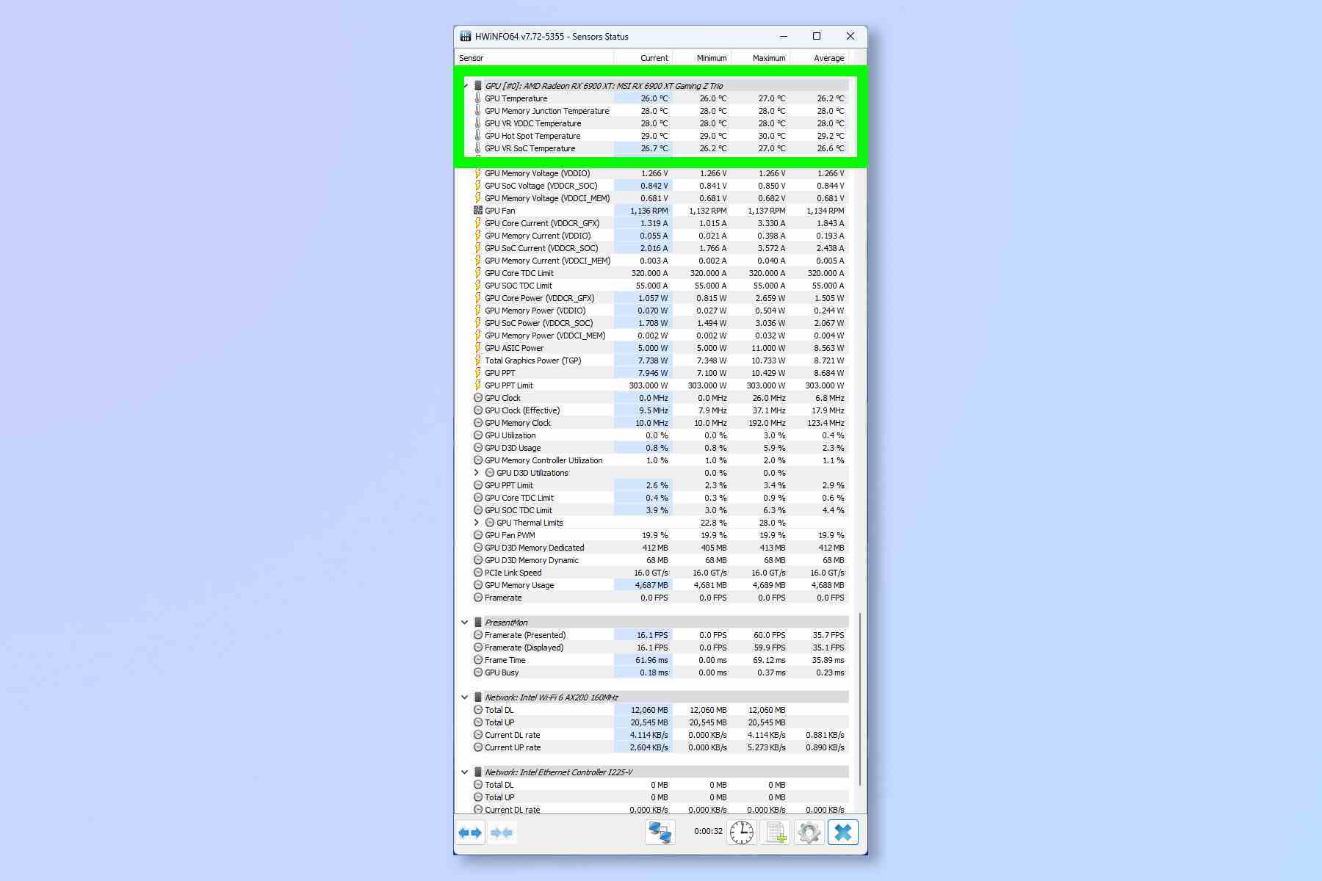
Task: Click the GPU Fan current value 1,136 RPM
Action: tap(649, 211)
